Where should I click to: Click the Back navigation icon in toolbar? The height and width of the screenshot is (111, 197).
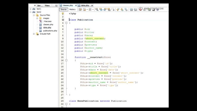coord(84,10)
